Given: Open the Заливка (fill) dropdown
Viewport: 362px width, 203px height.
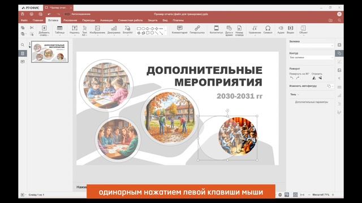Looking at the screenshot, I should 312,46.
